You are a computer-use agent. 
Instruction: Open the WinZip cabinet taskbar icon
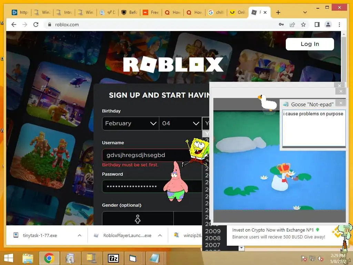[x=91, y=258]
